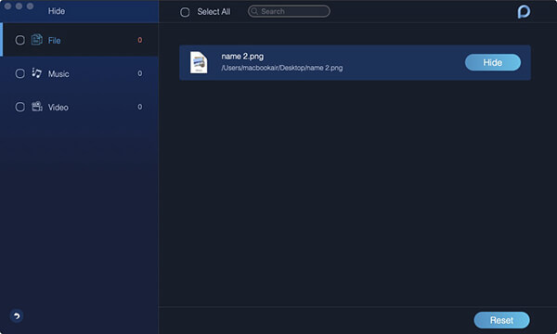Click the red count next to File
The height and width of the screenshot is (334, 557).
pos(140,40)
